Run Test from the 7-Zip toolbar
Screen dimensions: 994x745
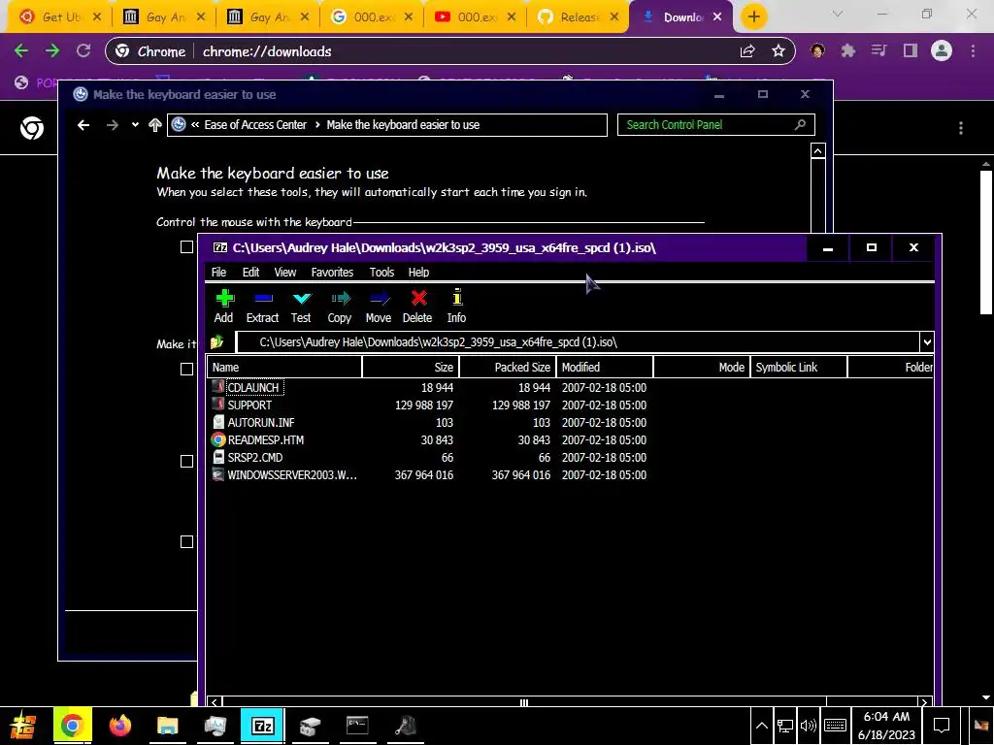click(302, 299)
